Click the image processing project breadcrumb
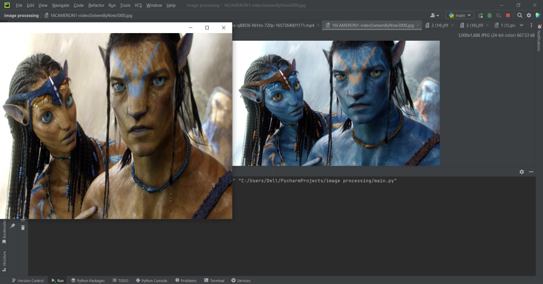This screenshot has width=543, height=284. coord(21,15)
